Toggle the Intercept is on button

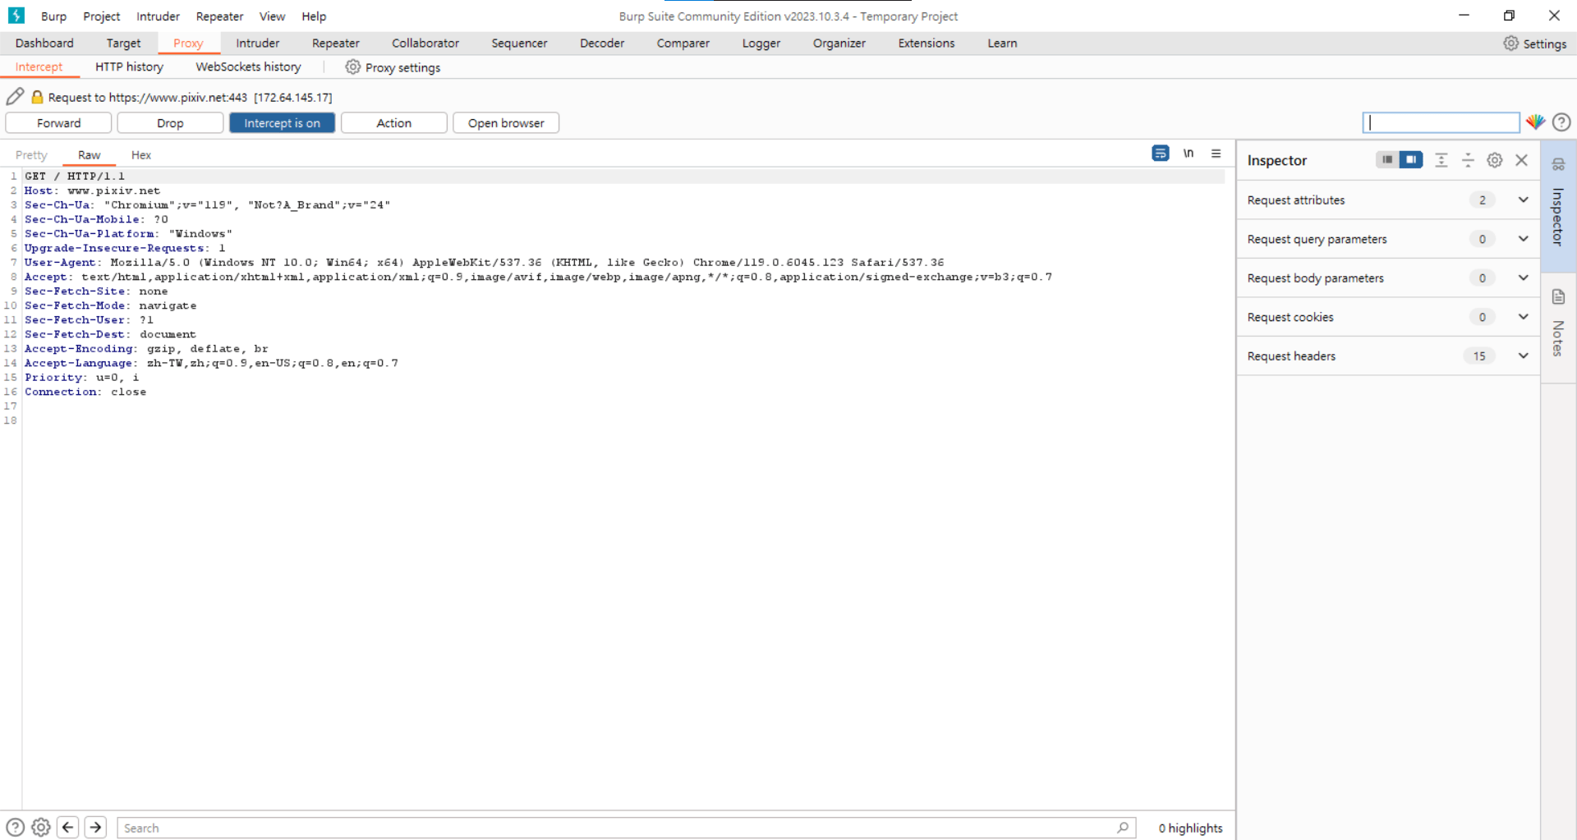coord(282,123)
